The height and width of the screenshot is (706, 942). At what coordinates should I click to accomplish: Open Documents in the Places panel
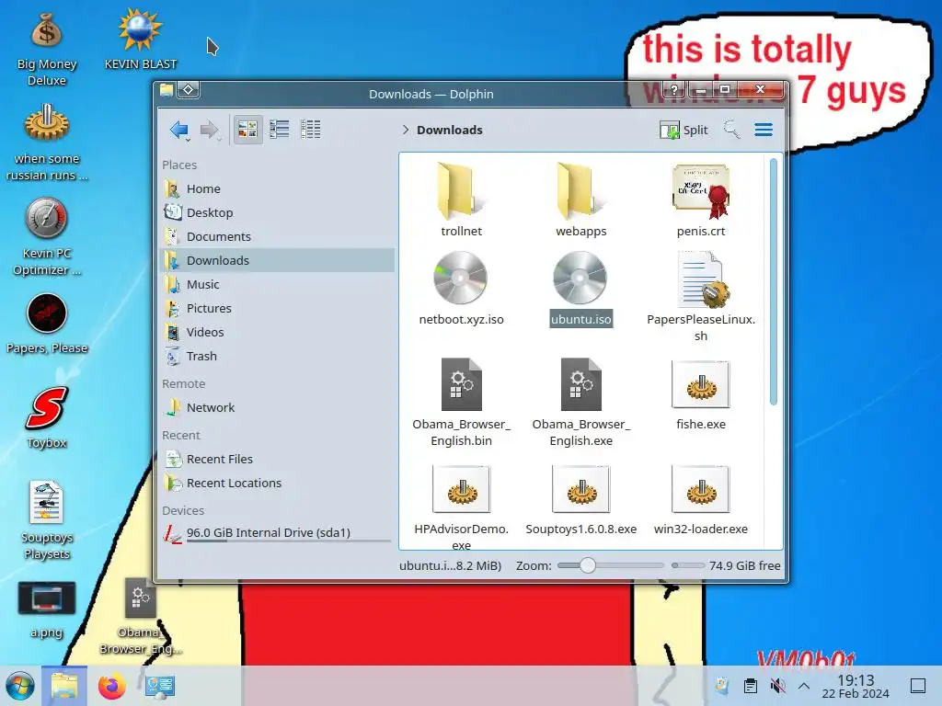278,236
